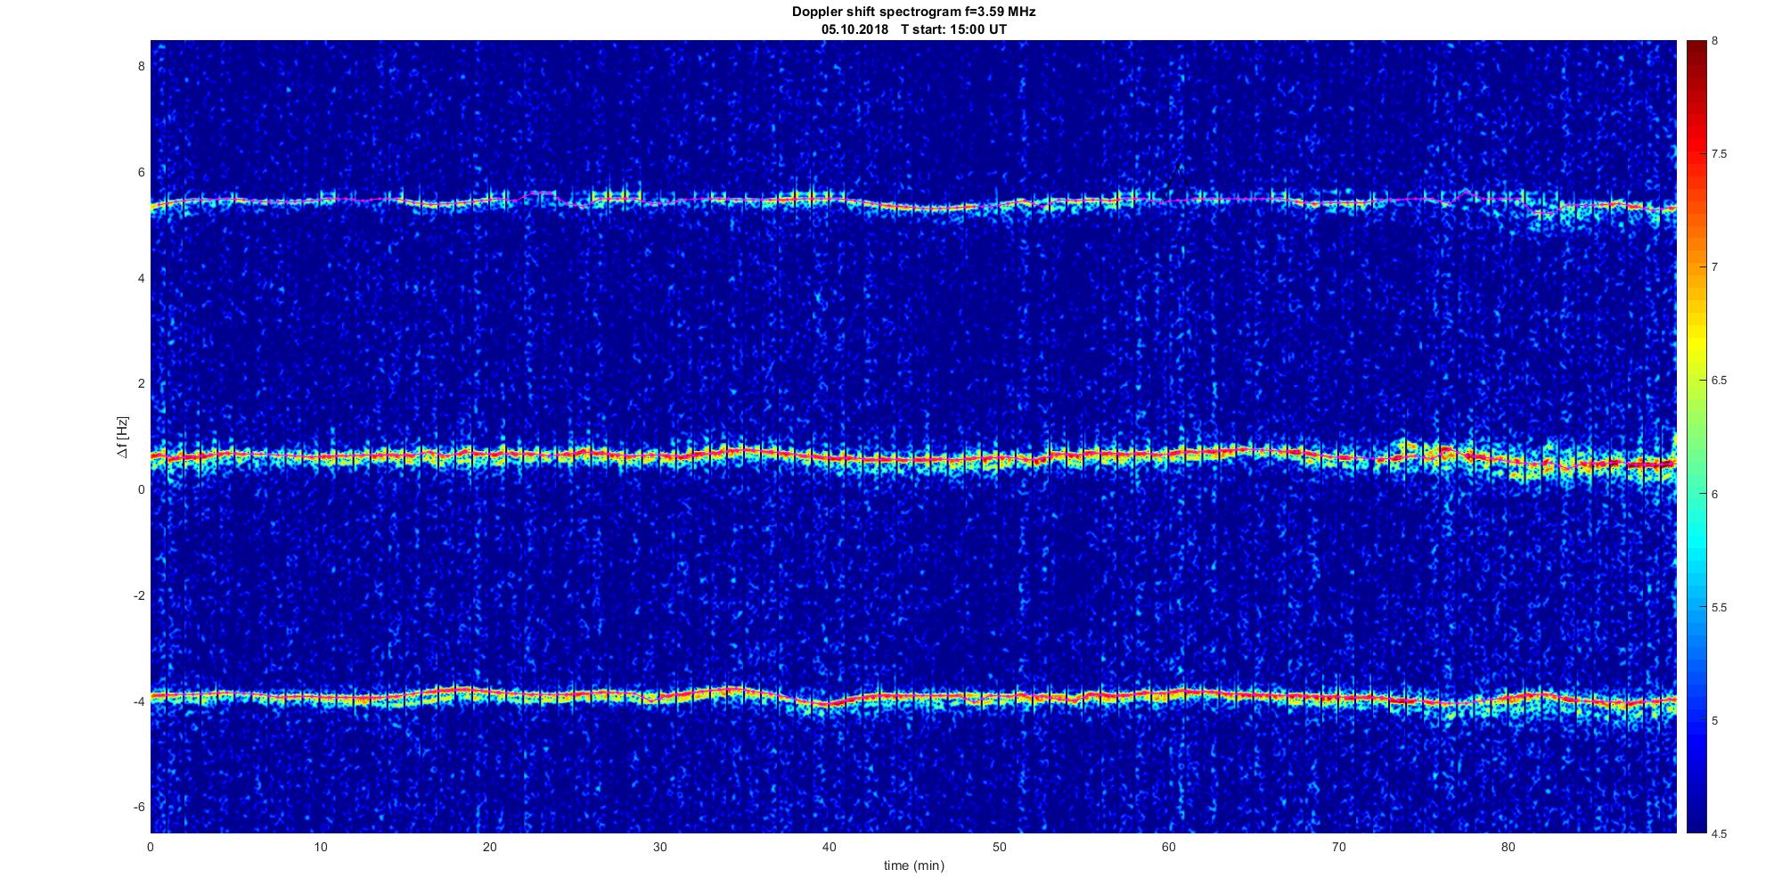
Task: Click the colorbar tick label '6.5'
Action: click(x=1719, y=381)
